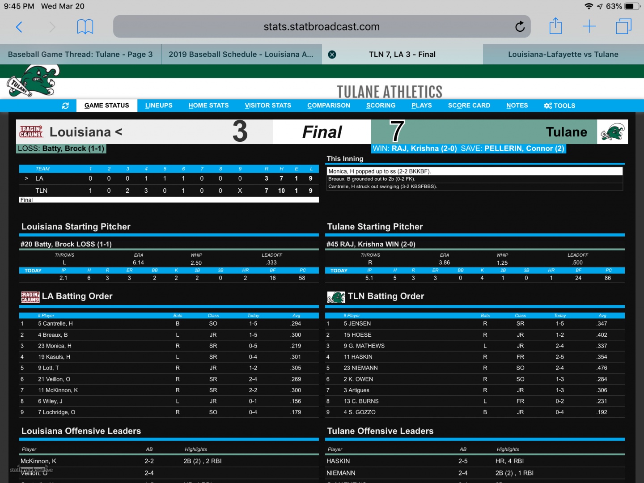This screenshot has height=483, width=644.
Task: Open the Safari share sheet icon
Action: pos(555,26)
